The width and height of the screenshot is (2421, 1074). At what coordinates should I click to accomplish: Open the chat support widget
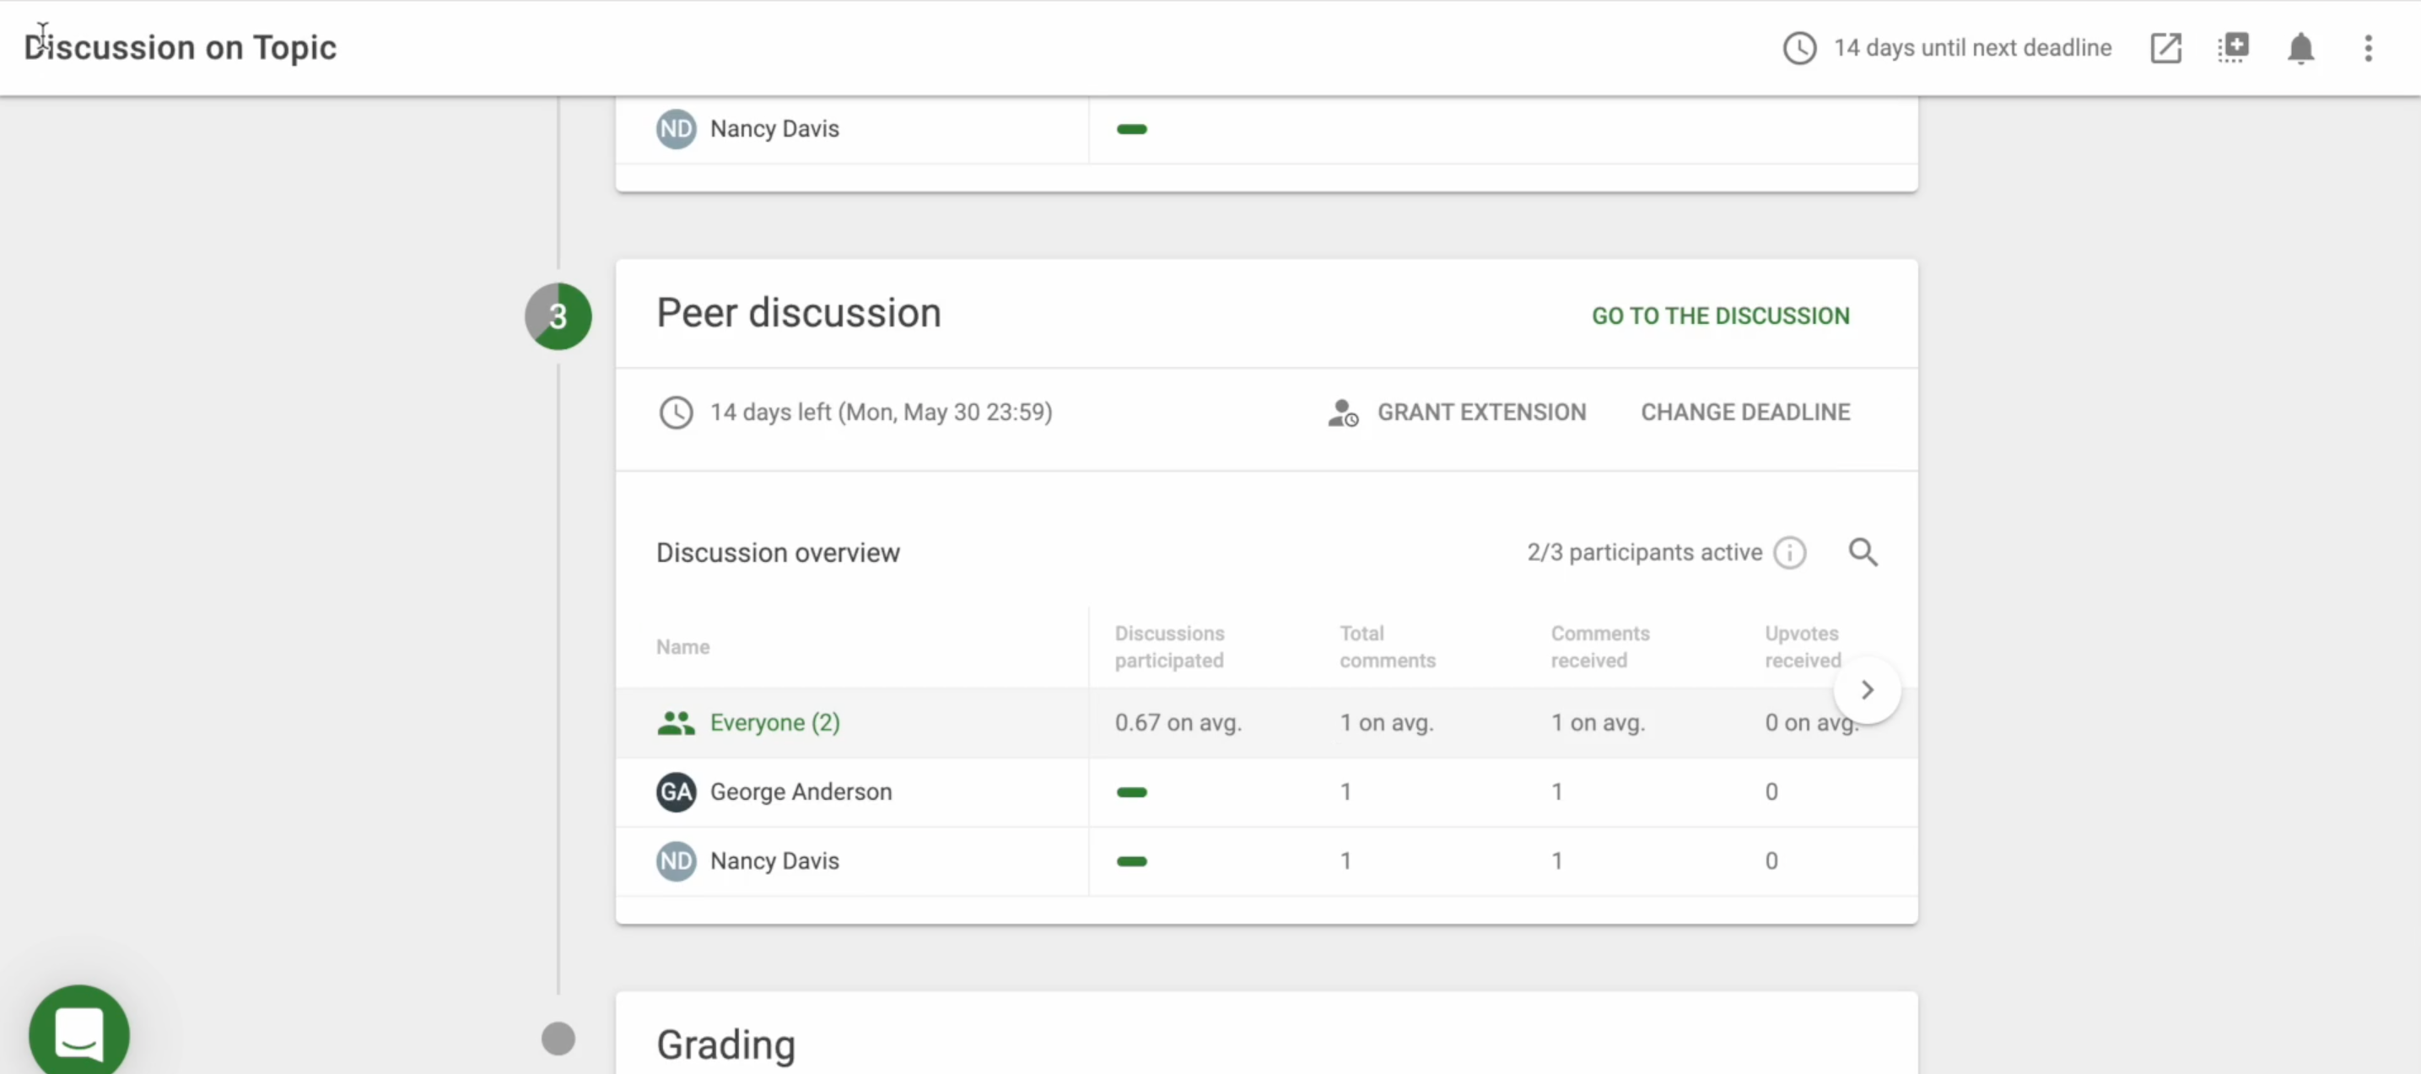tap(79, 1032)
